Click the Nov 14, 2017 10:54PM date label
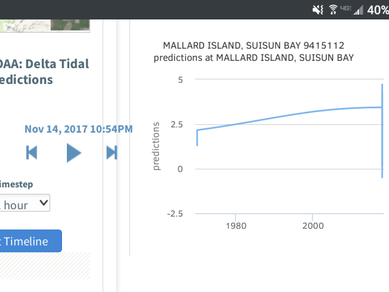Screen dimensions: 389x292 click(x=78, y=129)
